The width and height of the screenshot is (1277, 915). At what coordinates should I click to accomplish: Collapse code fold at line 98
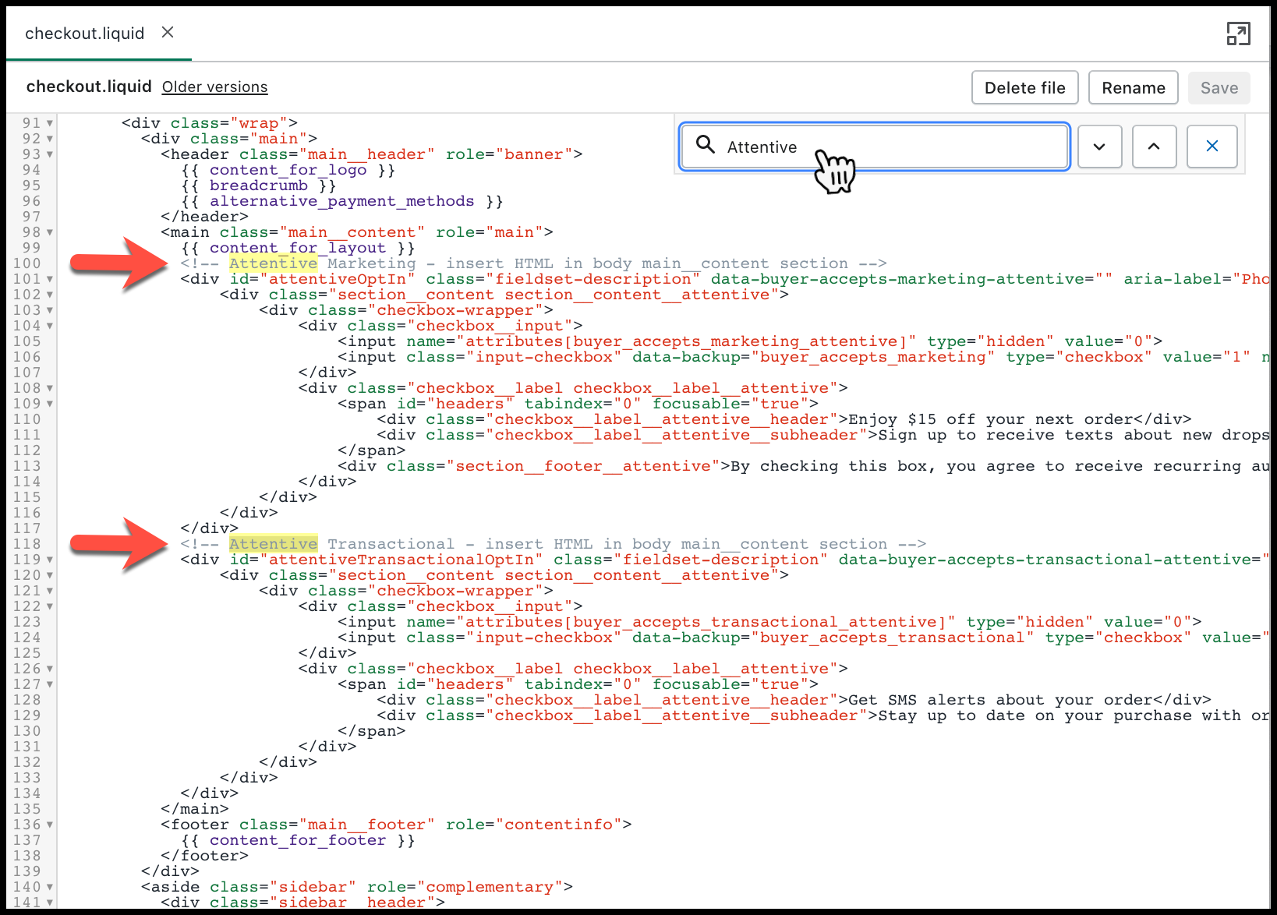pyautogui.click(x=50, y=232)
